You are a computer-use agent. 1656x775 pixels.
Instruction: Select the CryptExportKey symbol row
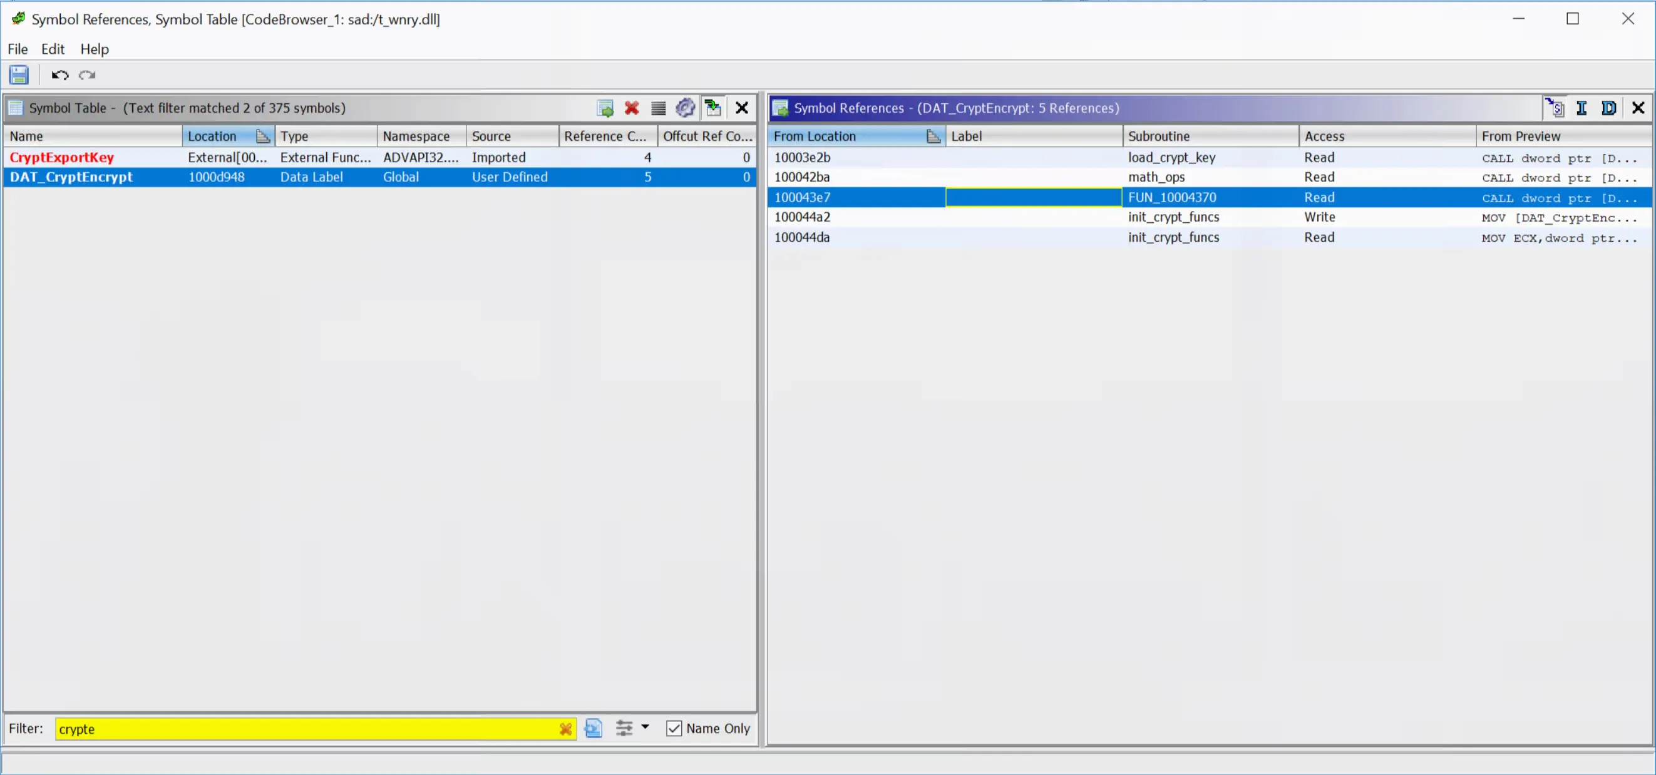(62, 158)
